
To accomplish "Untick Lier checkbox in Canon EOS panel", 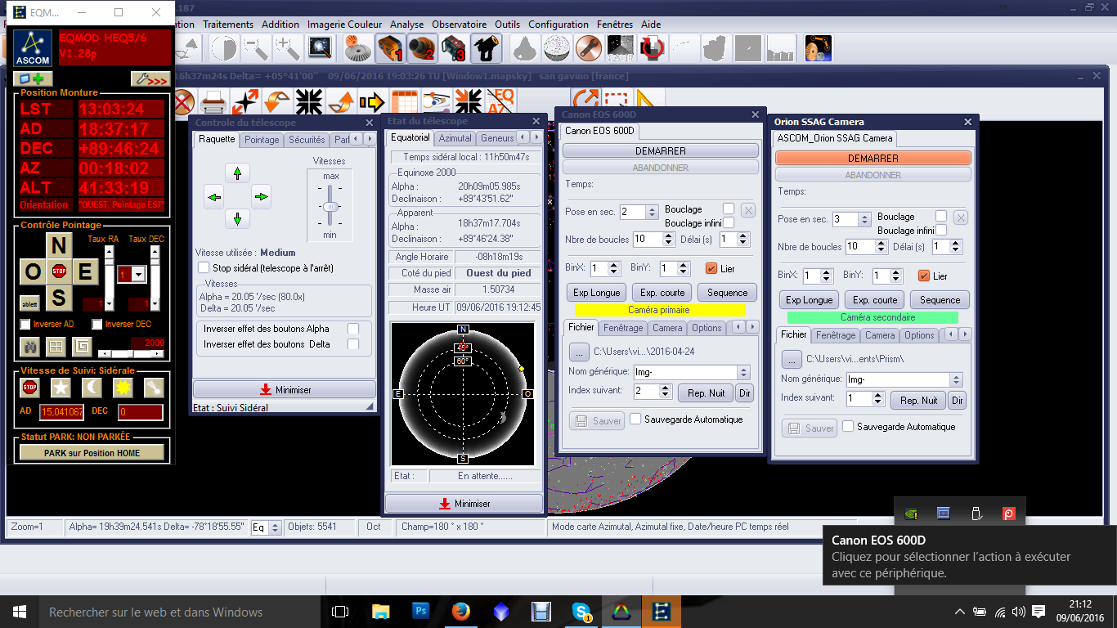I will (x=710, y=268).
